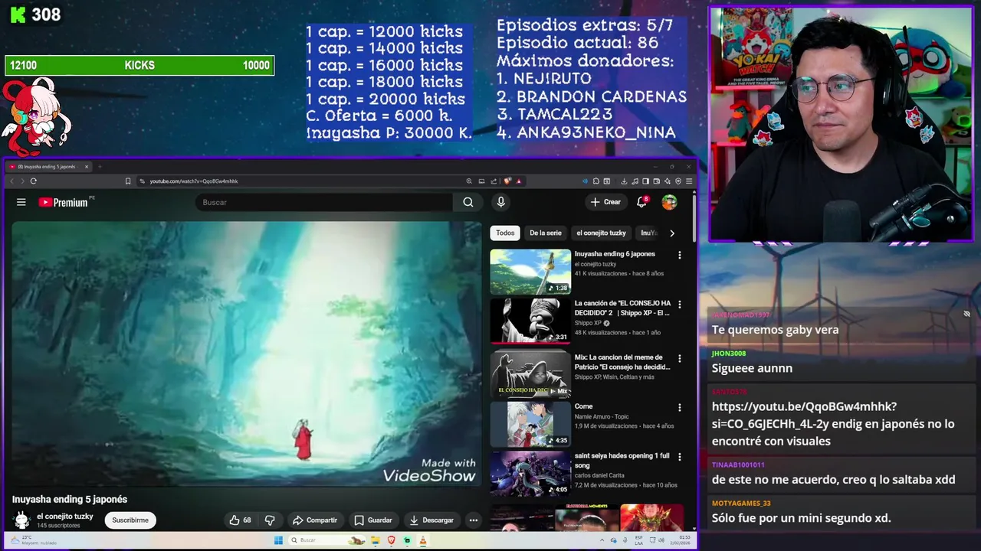Open the Come Namie Amuro thumbnail

(x=530, y=423)
